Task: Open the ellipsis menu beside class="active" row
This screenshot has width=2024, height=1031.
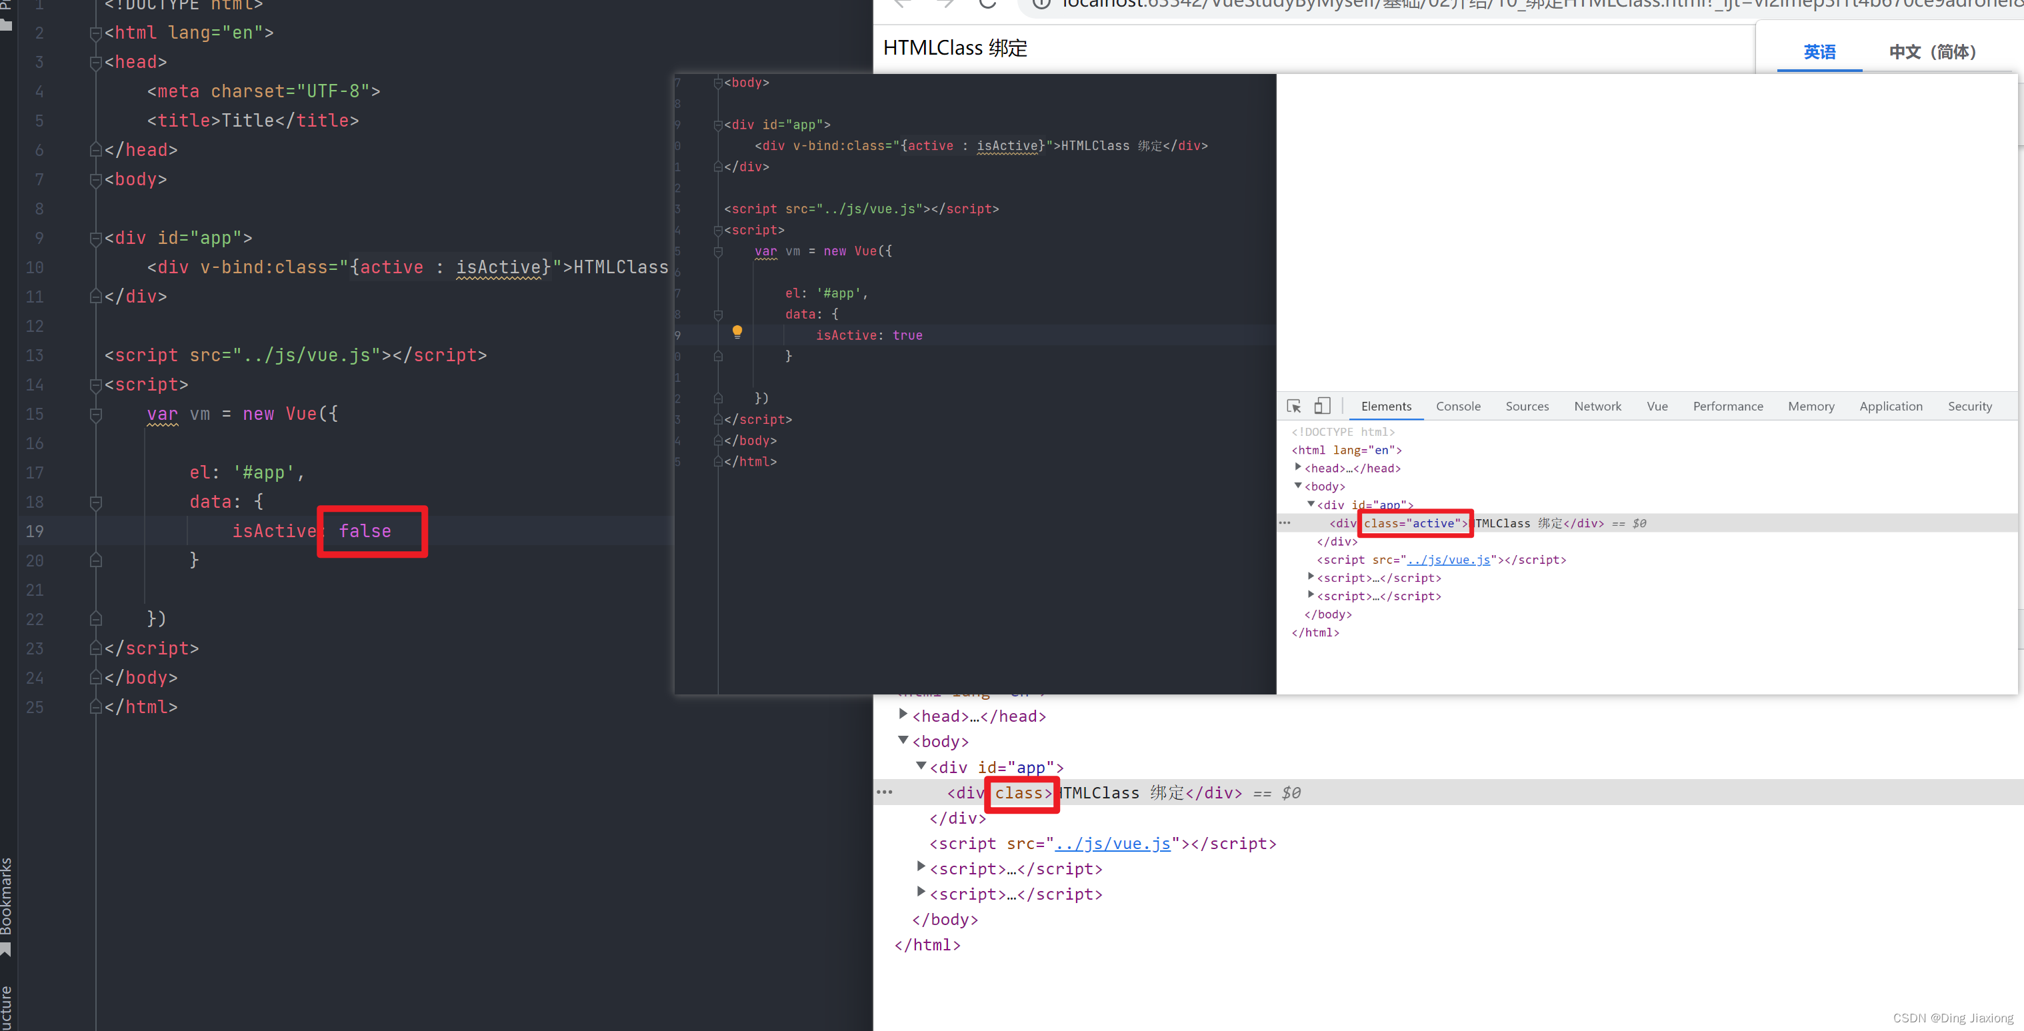Action: (x=1285, y=522)
